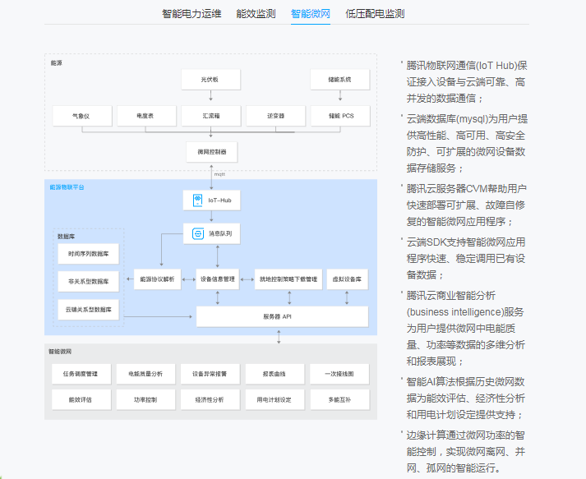Image resolution: width=586 pixels, height=479 pixels.
Task: Select the 智能微网 tab
Action: [311, 14]
